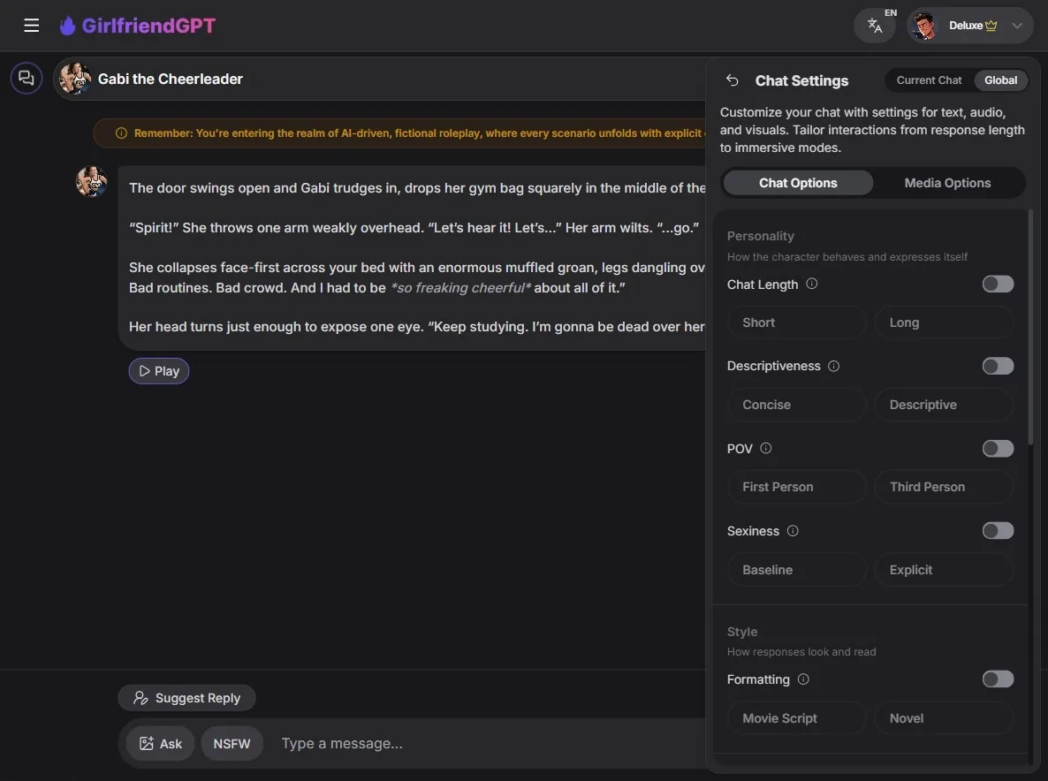Select Short chat length
1048x781 pixels.
pos(797,322)
